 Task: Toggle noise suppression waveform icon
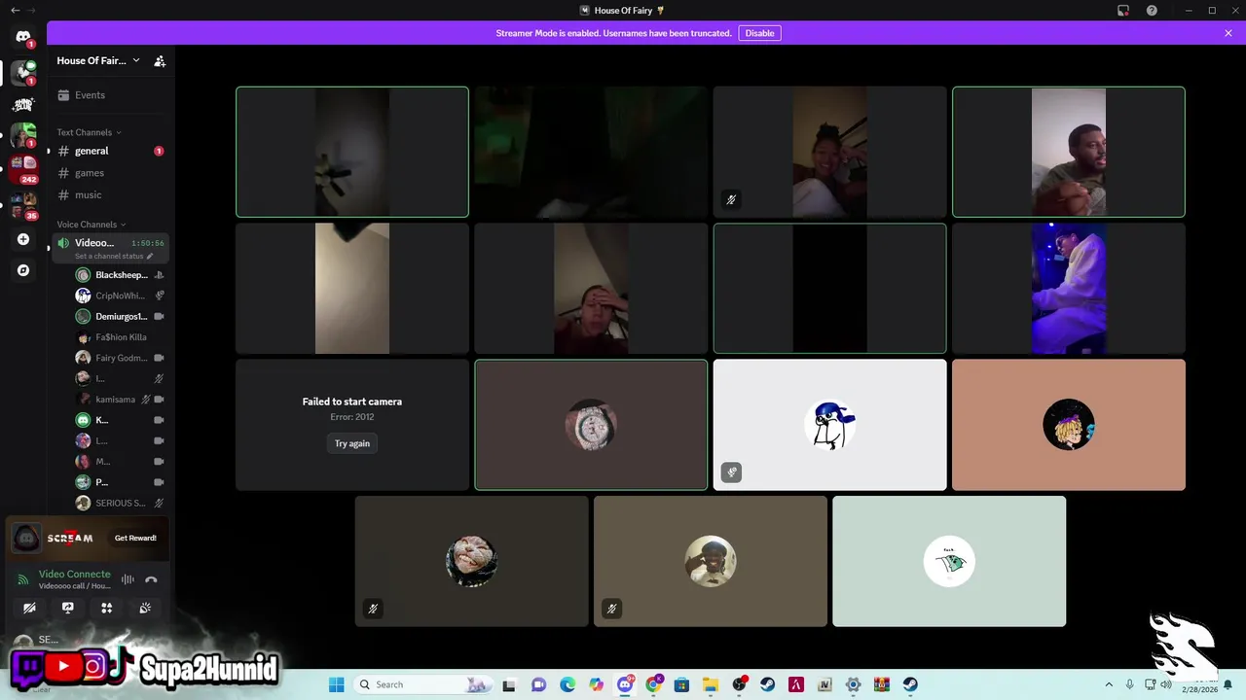click(x=128, y=579)
